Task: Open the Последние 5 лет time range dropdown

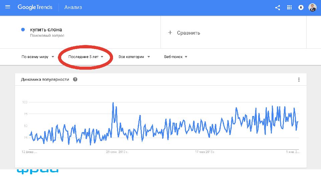Action: (86, 57)
